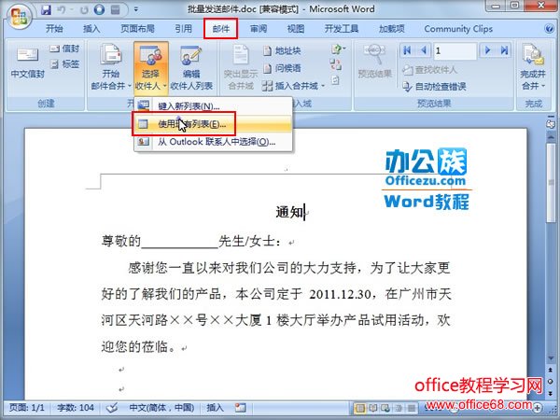The width and height of the screenshot is (560, 420).
Task: Switch to the 开始 Home tab
Action: (54, 29)
